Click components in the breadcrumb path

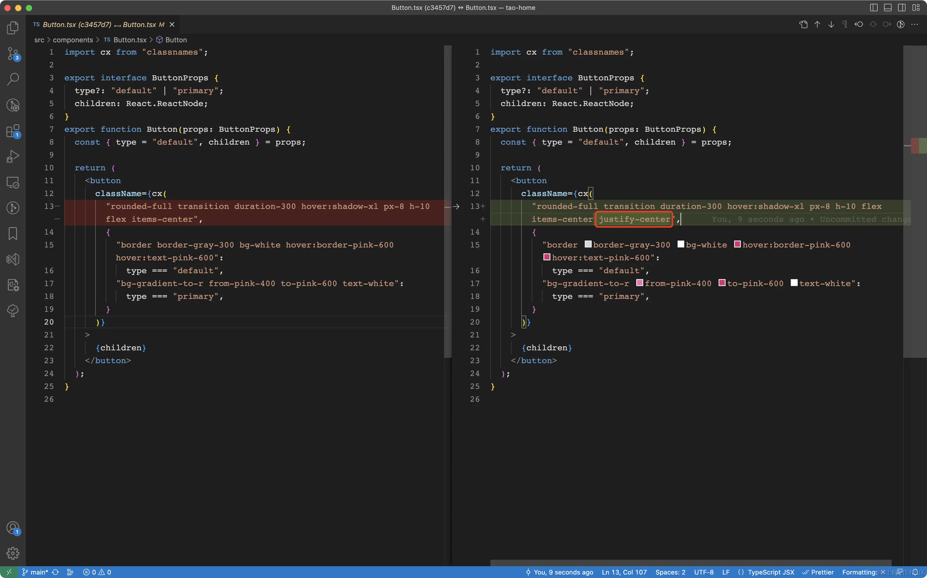point(73,40)
